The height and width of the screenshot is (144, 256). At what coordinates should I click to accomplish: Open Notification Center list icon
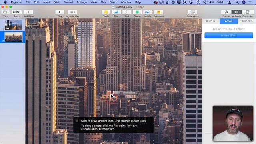(250, 2)
